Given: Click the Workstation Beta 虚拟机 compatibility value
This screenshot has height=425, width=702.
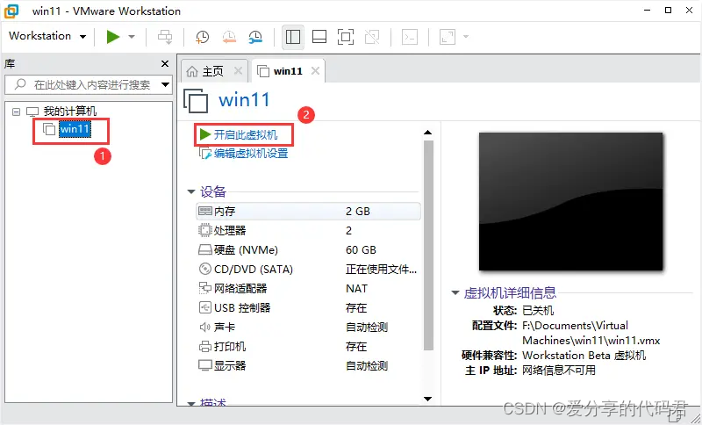Looking at the screenshot, I should (584, 355).
